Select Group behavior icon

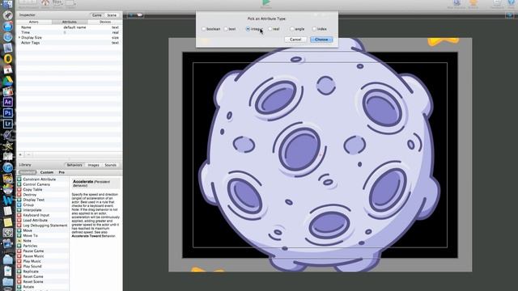[x=19, y=205]
